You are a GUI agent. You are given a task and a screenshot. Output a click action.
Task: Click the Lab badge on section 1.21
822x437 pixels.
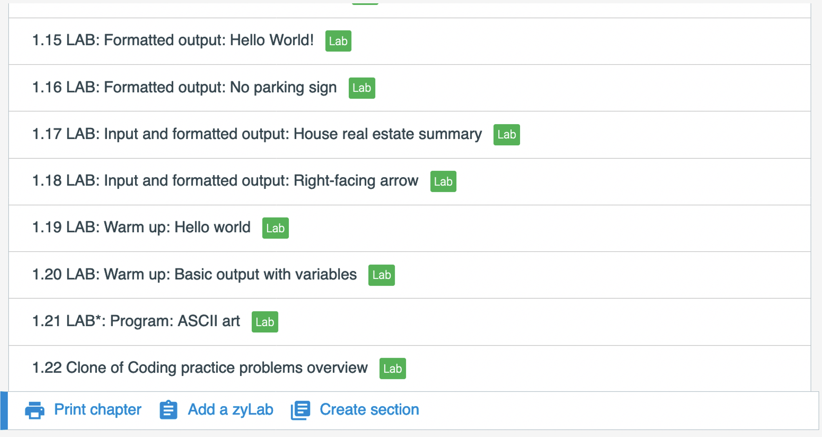265,322
